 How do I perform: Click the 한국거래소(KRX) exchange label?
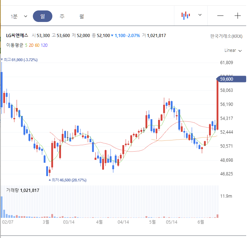[x=226, y=36]
